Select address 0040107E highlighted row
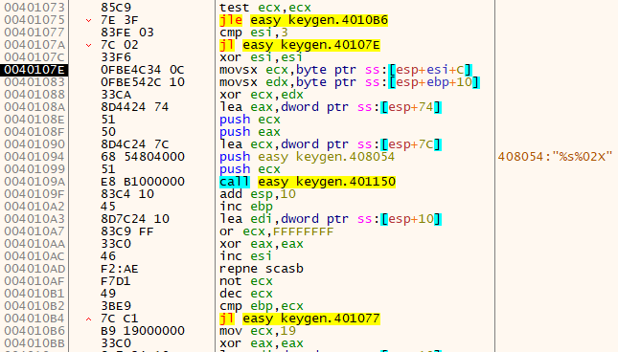618x352 pixels. click(x=34, y=70)
